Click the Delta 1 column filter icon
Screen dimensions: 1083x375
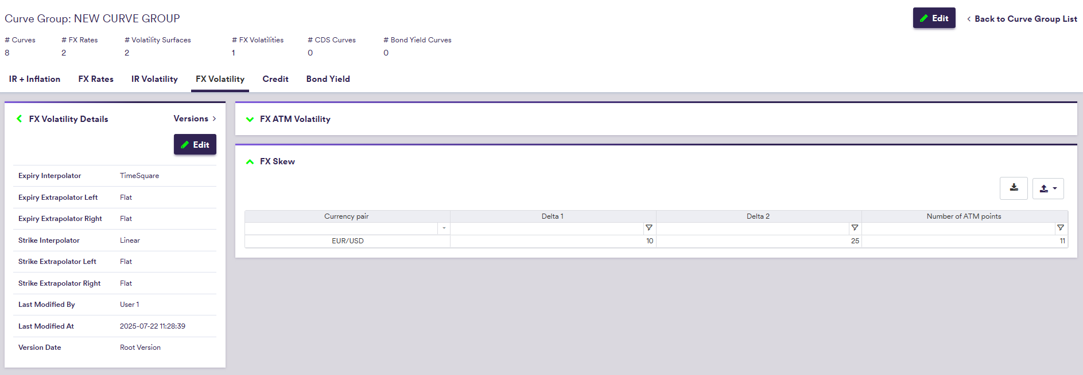(649, 228)
